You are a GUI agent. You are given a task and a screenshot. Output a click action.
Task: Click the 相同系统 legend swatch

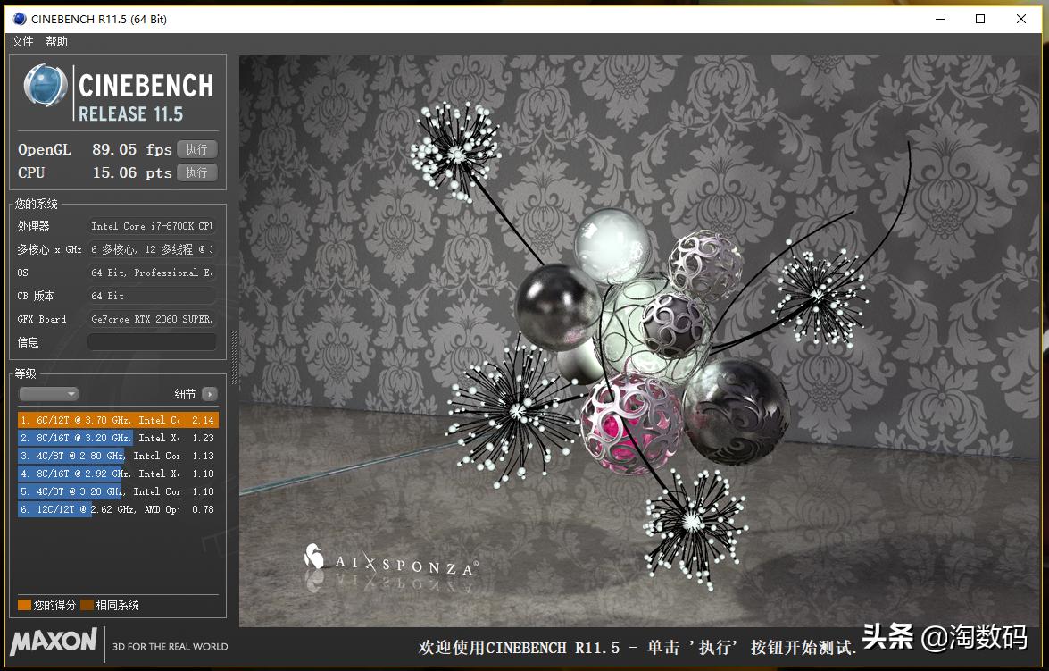(87, 605)
